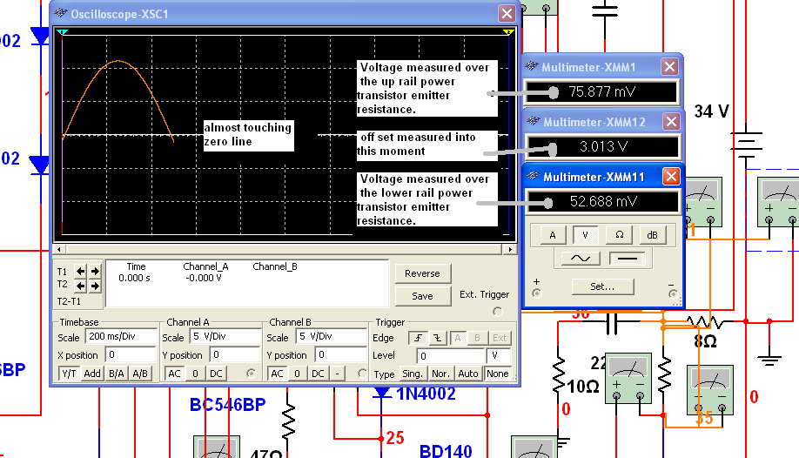Edit timebase X position field
The image size is (799, 458).
click(x=131, y=355)
